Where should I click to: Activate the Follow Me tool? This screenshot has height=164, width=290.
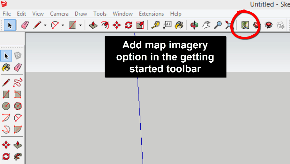click(x=18, y=157)
